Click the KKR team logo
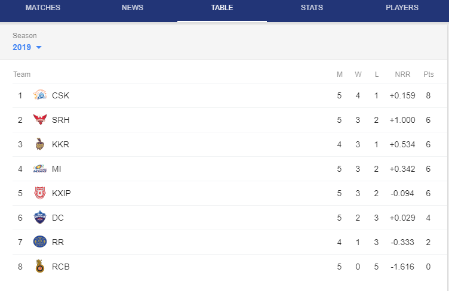Viewport: 449px width, 291px height. click(40, 144)
